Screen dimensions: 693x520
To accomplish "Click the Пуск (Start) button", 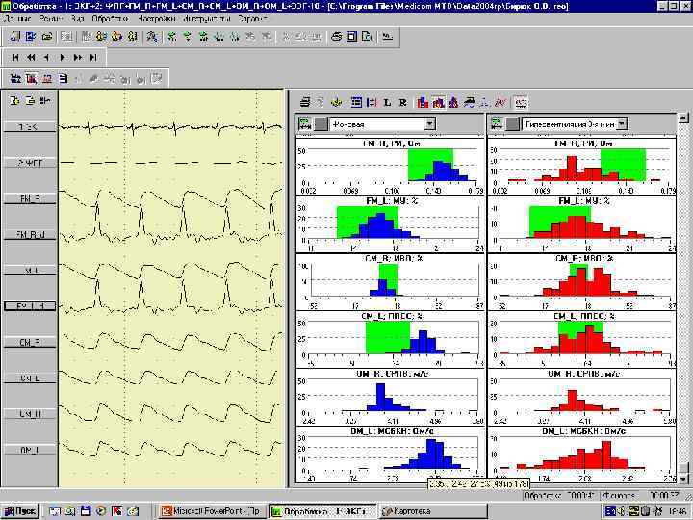I will [x=20, y=511].
